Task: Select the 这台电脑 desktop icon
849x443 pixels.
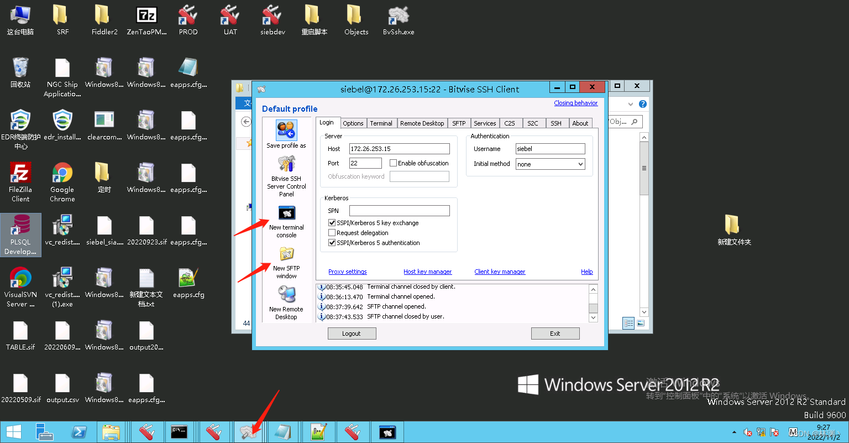Action: (x=20, y=20)
